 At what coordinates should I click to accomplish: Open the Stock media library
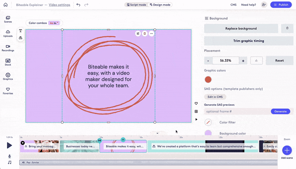pos(8,62)
